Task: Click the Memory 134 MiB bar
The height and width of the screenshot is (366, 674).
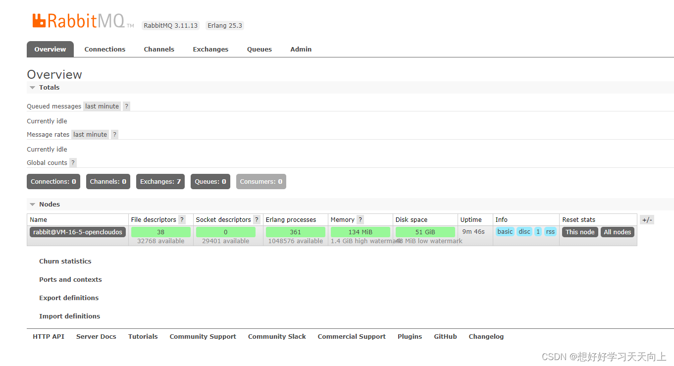Action: click(x=361, y=232)
